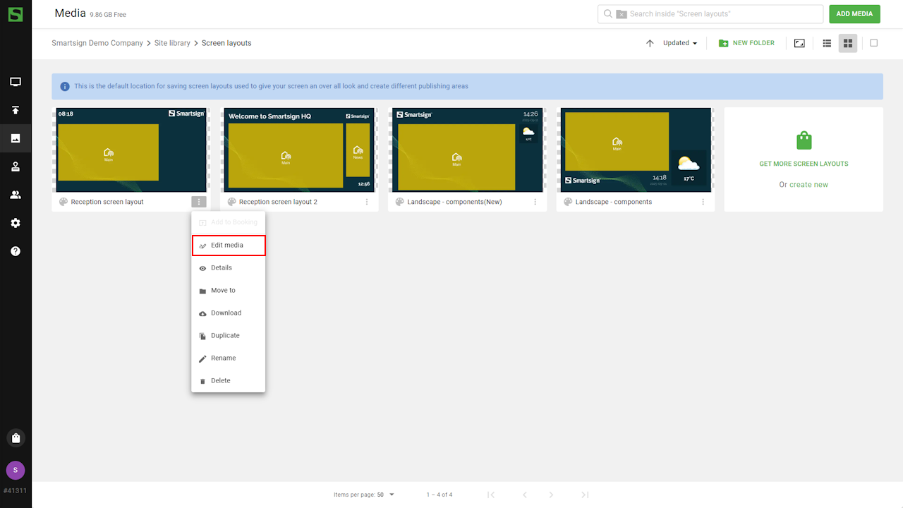This screenshot has height=508, width=903.
Task: Focus the Search inside Screen layouts field
Action: (720, 14)
